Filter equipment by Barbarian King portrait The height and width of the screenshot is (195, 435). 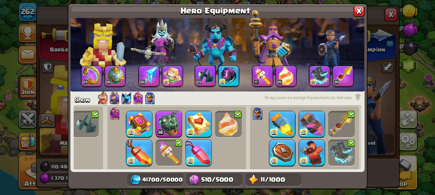[103, 98]
